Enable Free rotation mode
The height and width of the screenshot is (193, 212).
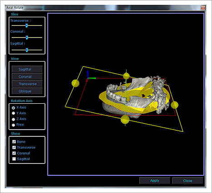(x=13, y=125)
